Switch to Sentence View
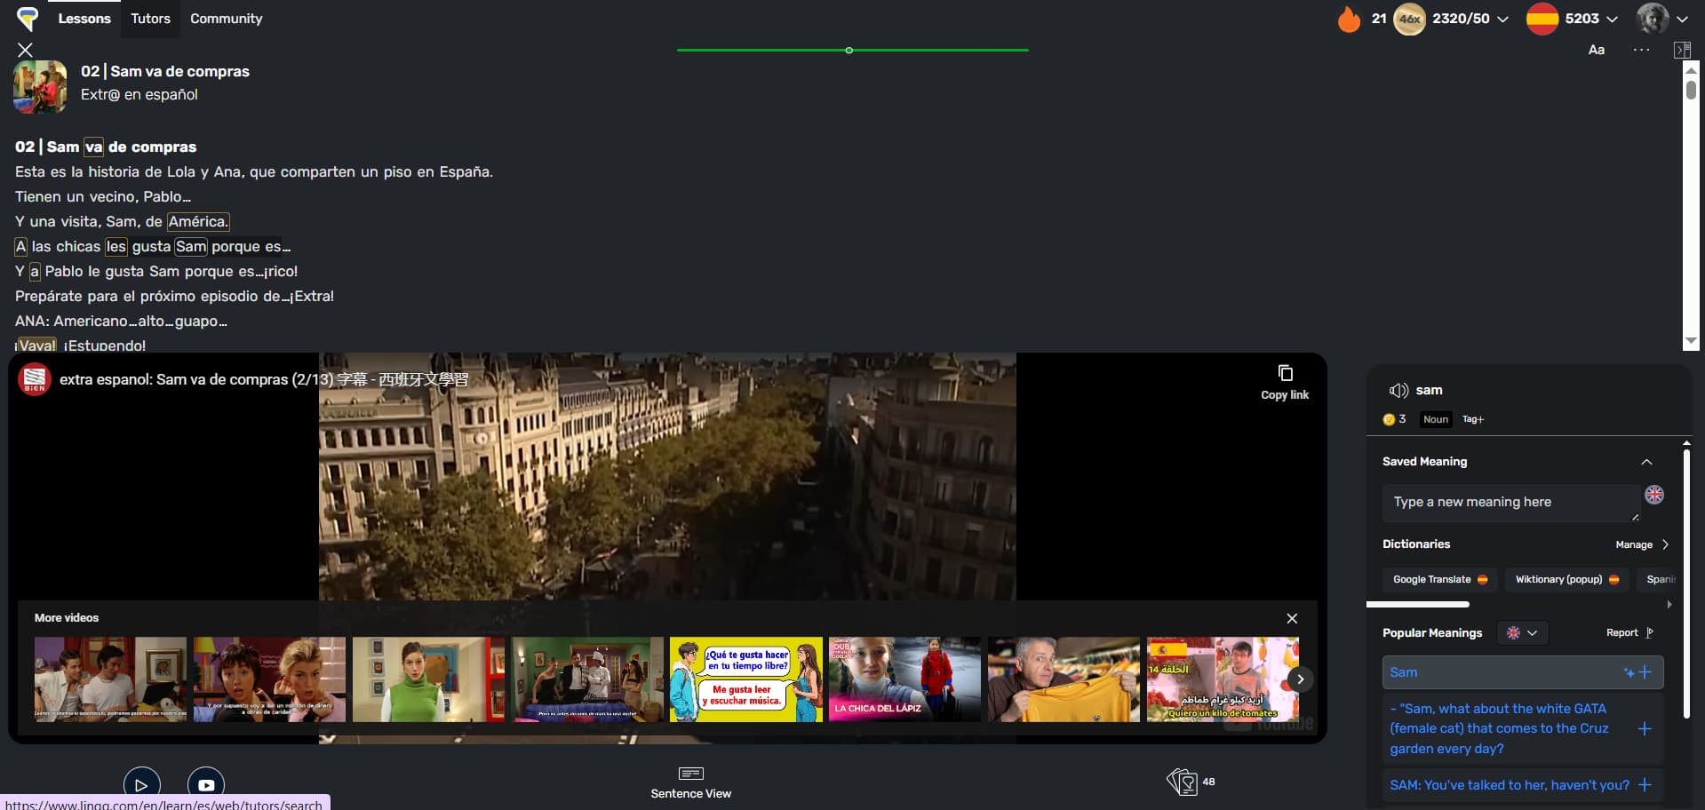This screenshot has height=810, width=1705. coord(690,782)
